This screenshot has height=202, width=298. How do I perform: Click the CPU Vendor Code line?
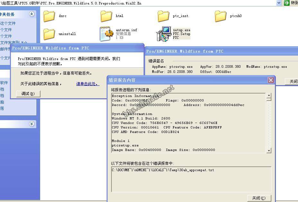point(165,123)
